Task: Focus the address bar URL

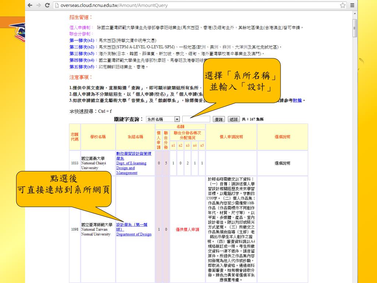Action: [x=114, y=5]
